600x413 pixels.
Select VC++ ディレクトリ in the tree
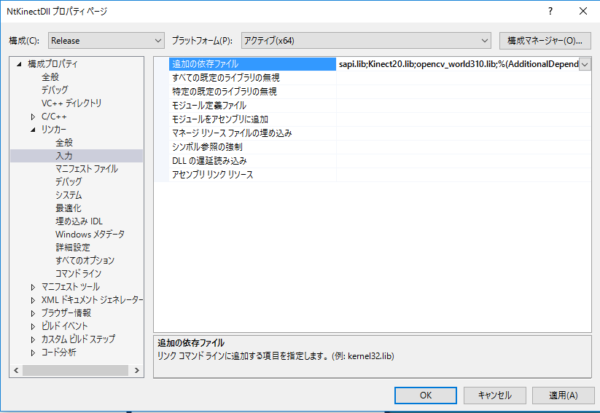click(x=71, y=103)
